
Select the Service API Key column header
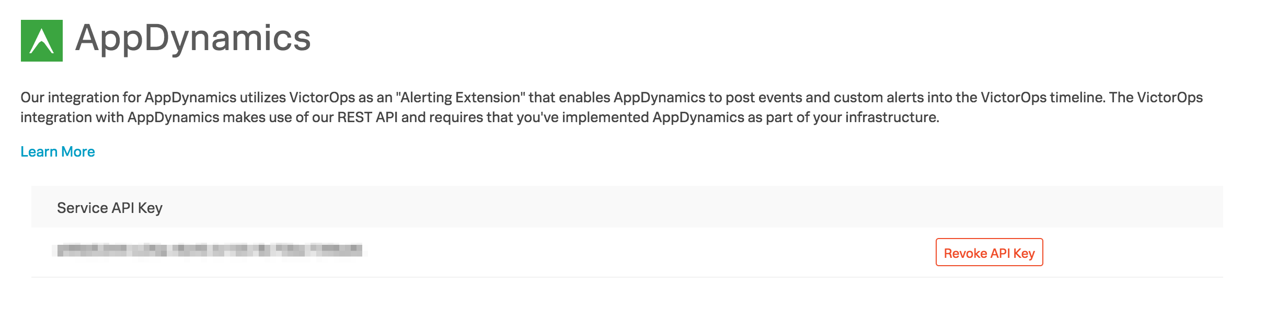pos(110,208)
